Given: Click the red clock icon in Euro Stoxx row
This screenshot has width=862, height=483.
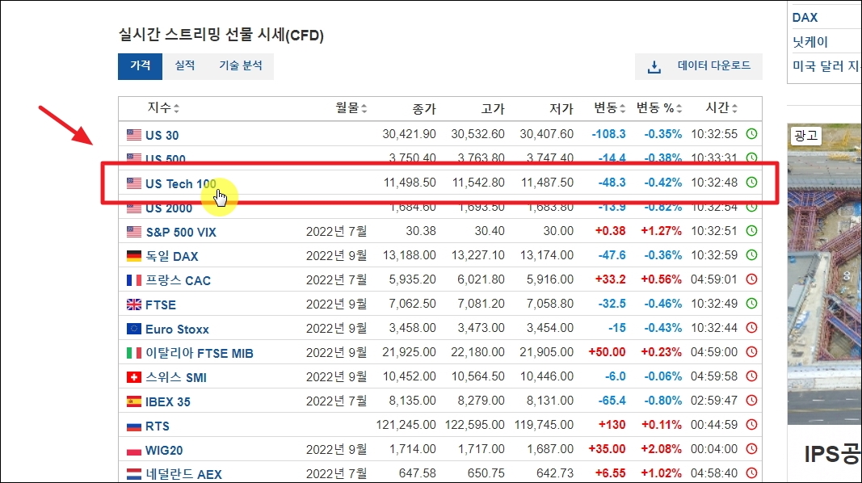Looking at the screenshot, I should [751, 327].
